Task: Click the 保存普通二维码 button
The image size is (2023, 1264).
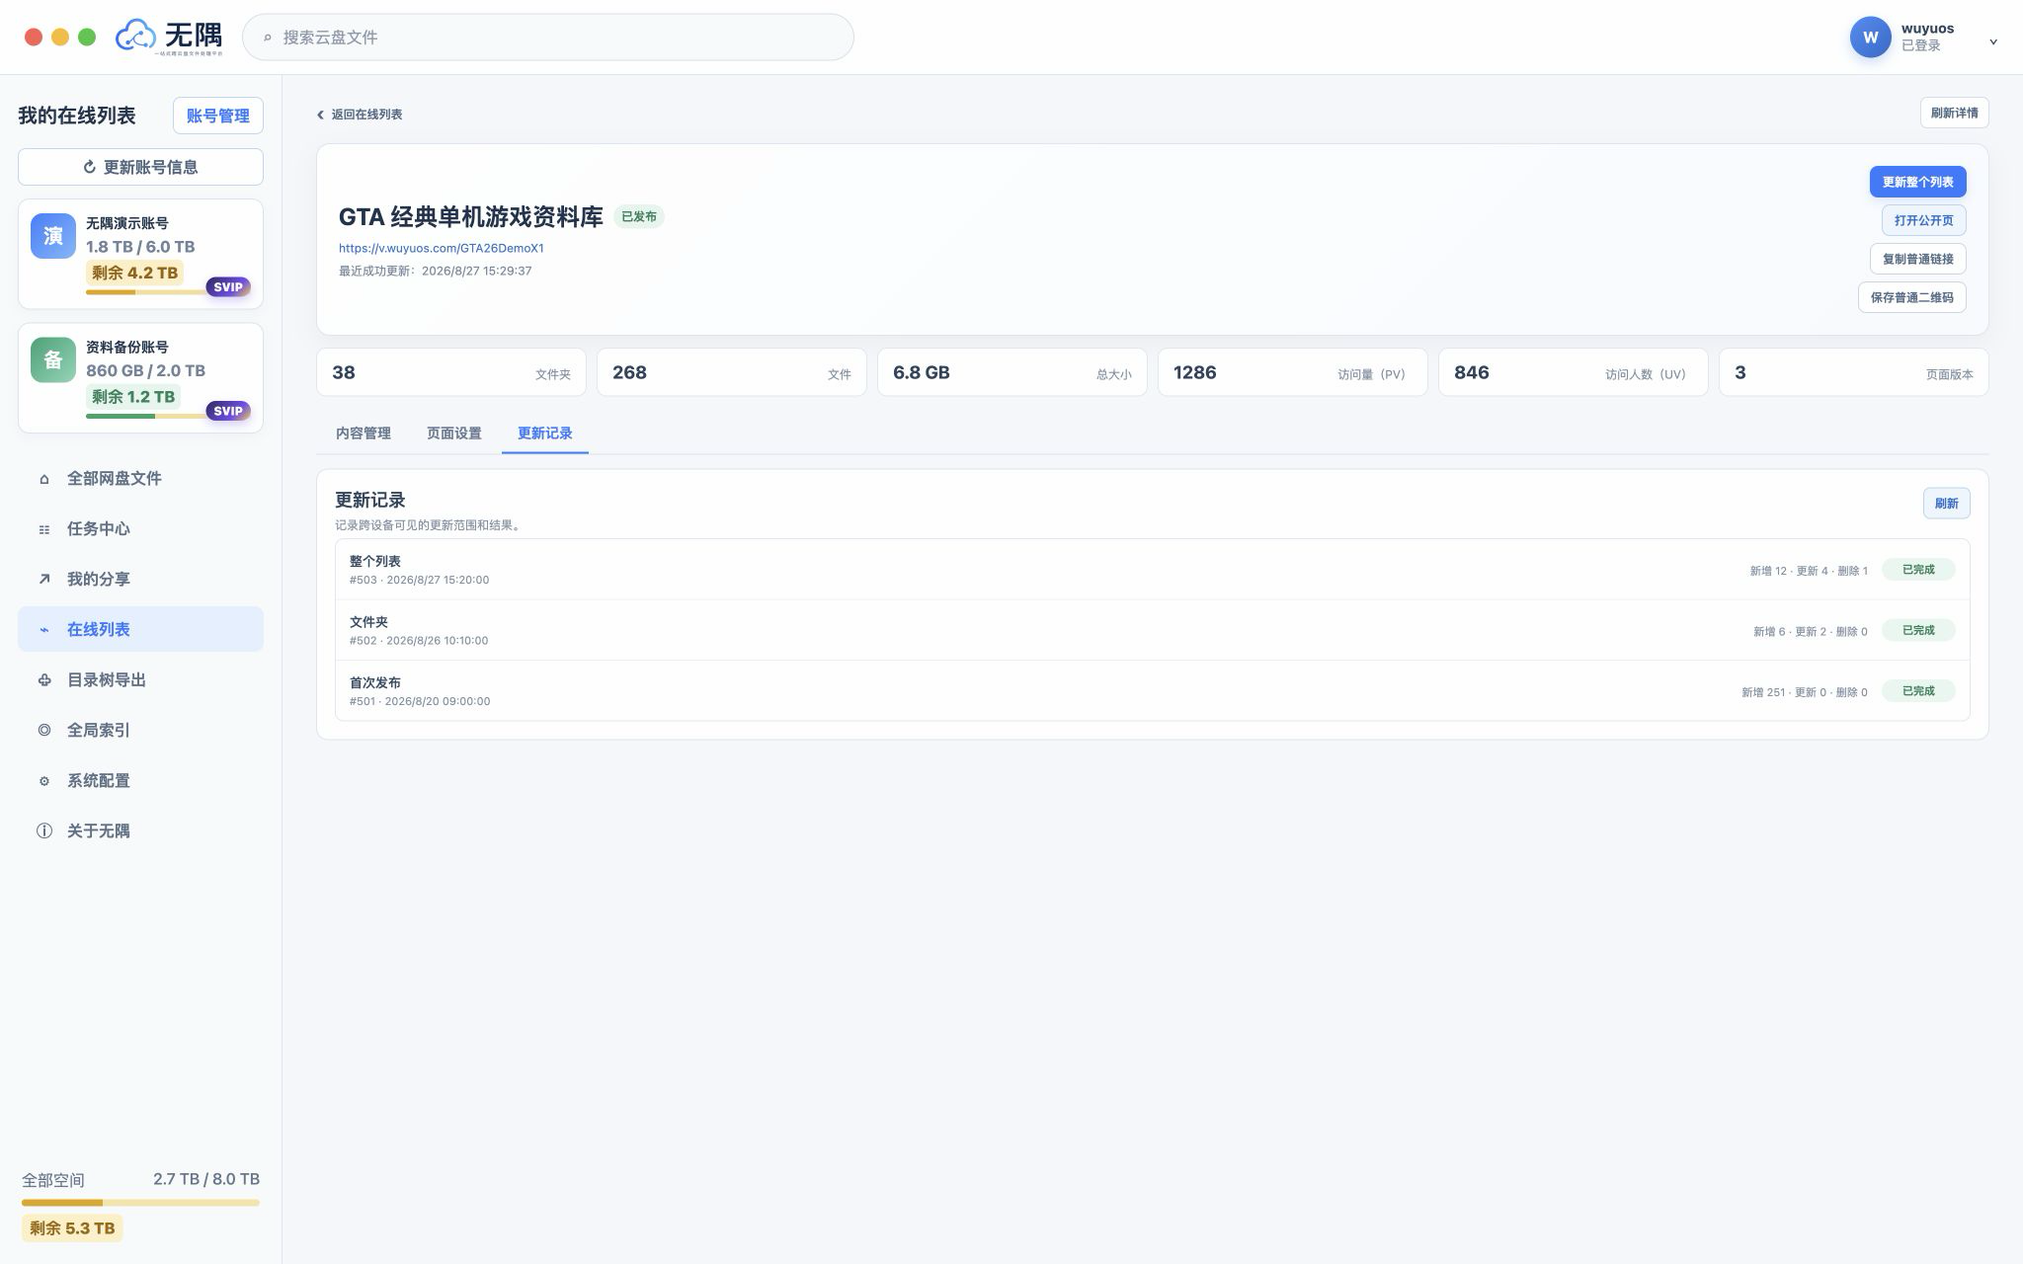Action: point(1911,297)
